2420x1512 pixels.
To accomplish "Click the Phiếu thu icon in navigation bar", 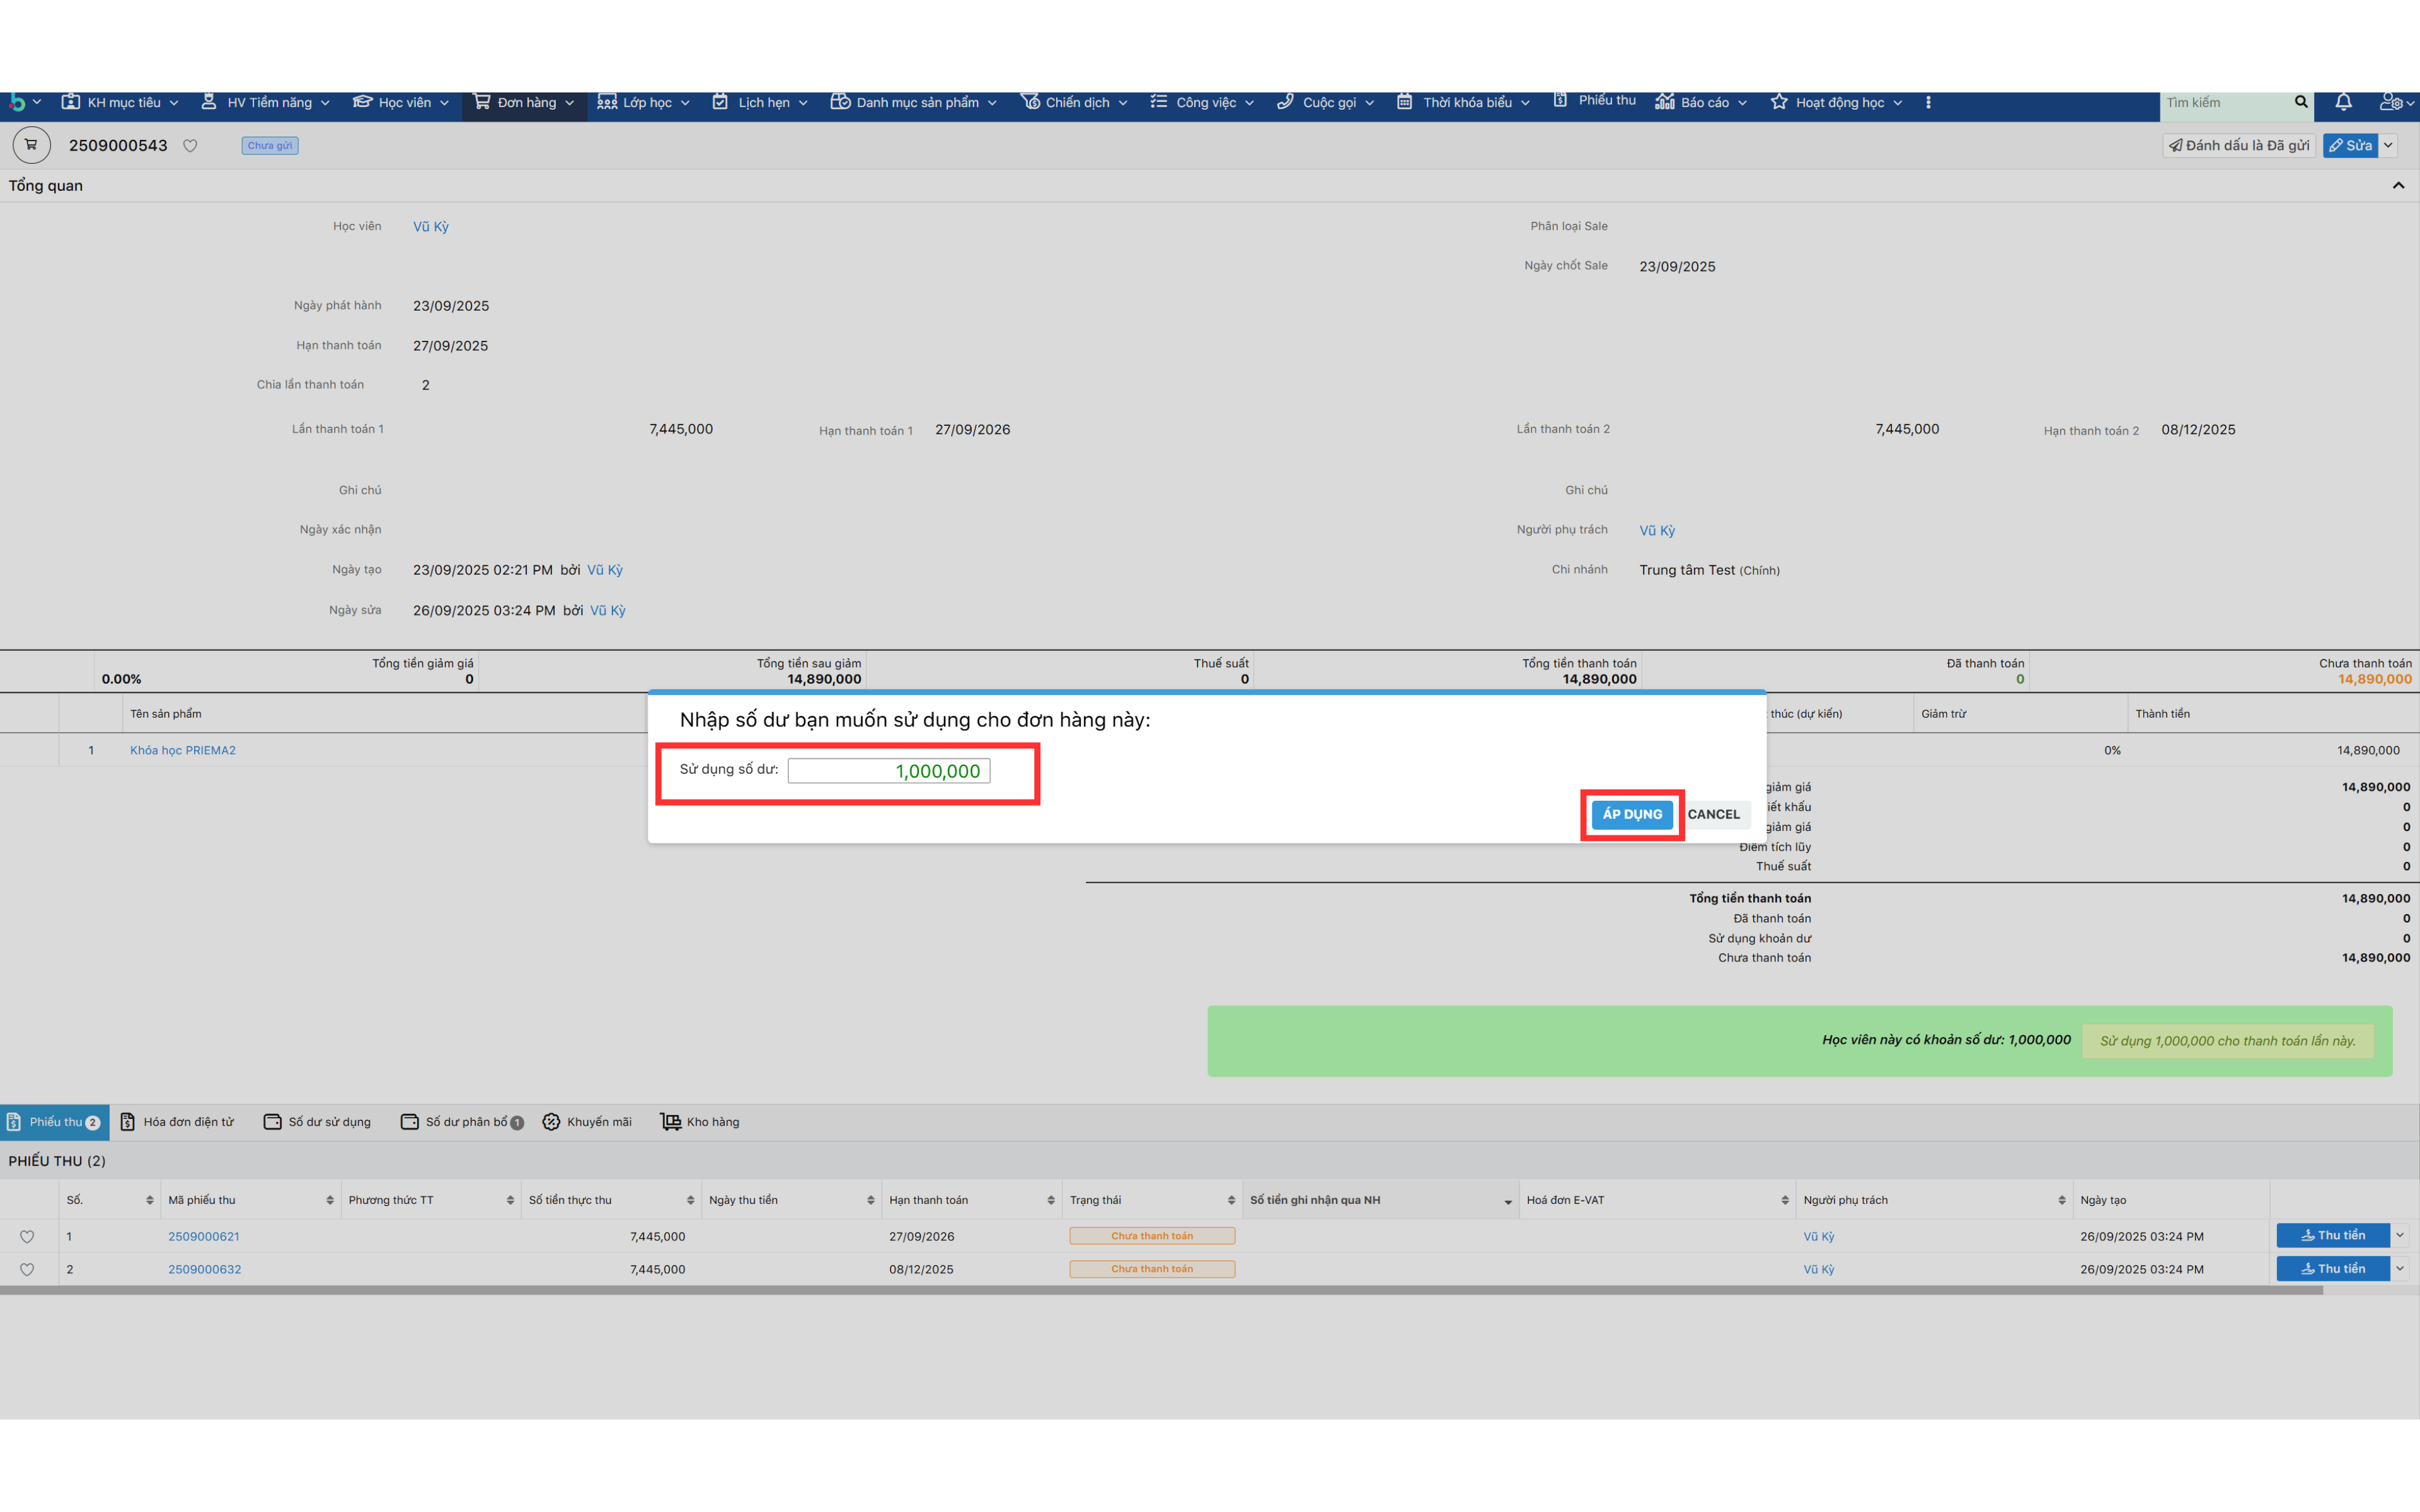I will tap(1560, 100).
